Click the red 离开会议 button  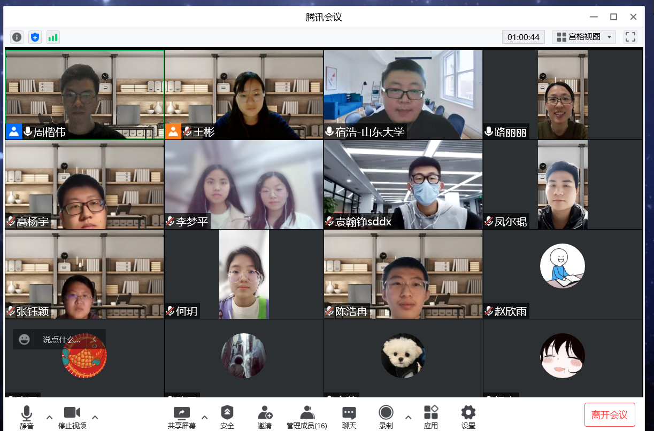610,415
